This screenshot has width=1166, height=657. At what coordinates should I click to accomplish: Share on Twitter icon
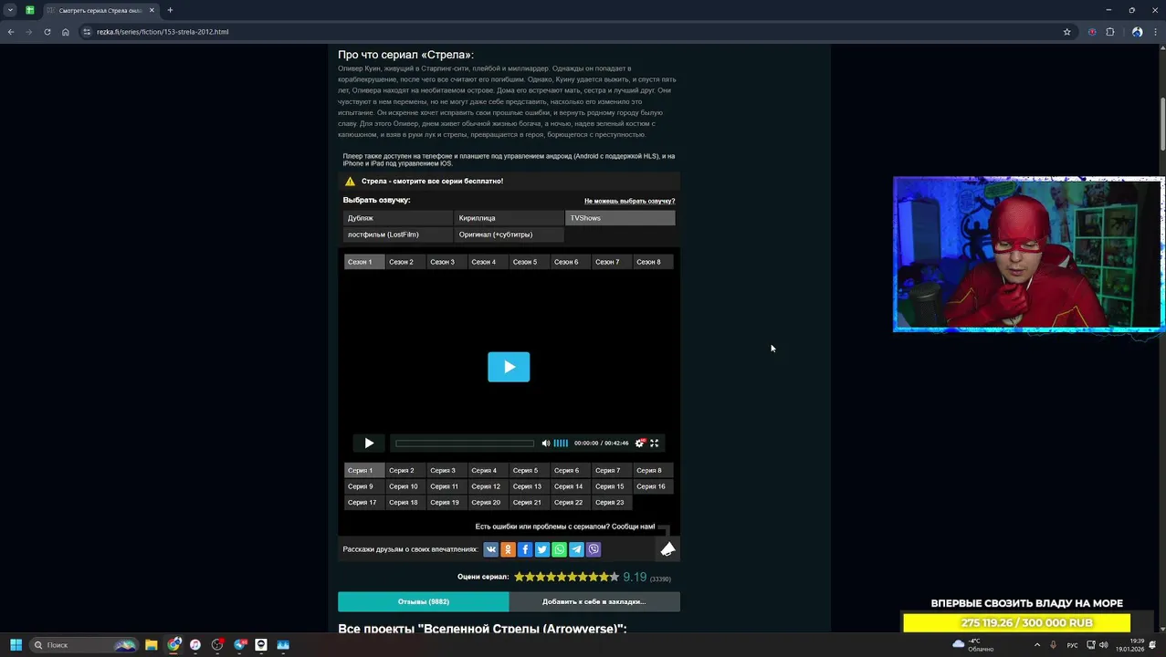tap(542, 549)
